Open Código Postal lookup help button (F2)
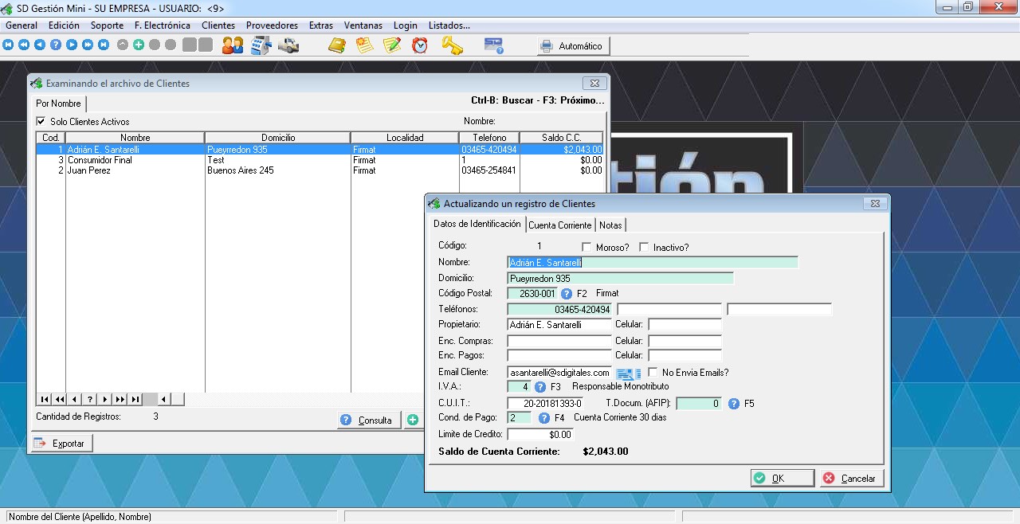Screen dimensions: 1020x524 tap(567, 294)
